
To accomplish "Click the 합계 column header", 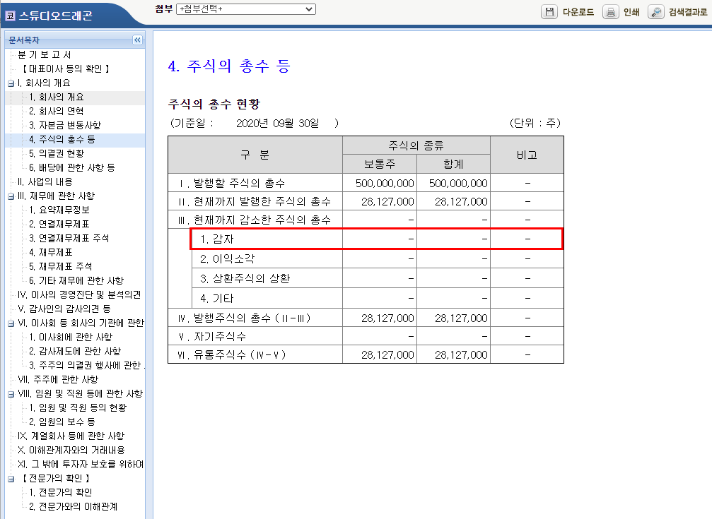I will pyautogui.click(x=453, y=164).
